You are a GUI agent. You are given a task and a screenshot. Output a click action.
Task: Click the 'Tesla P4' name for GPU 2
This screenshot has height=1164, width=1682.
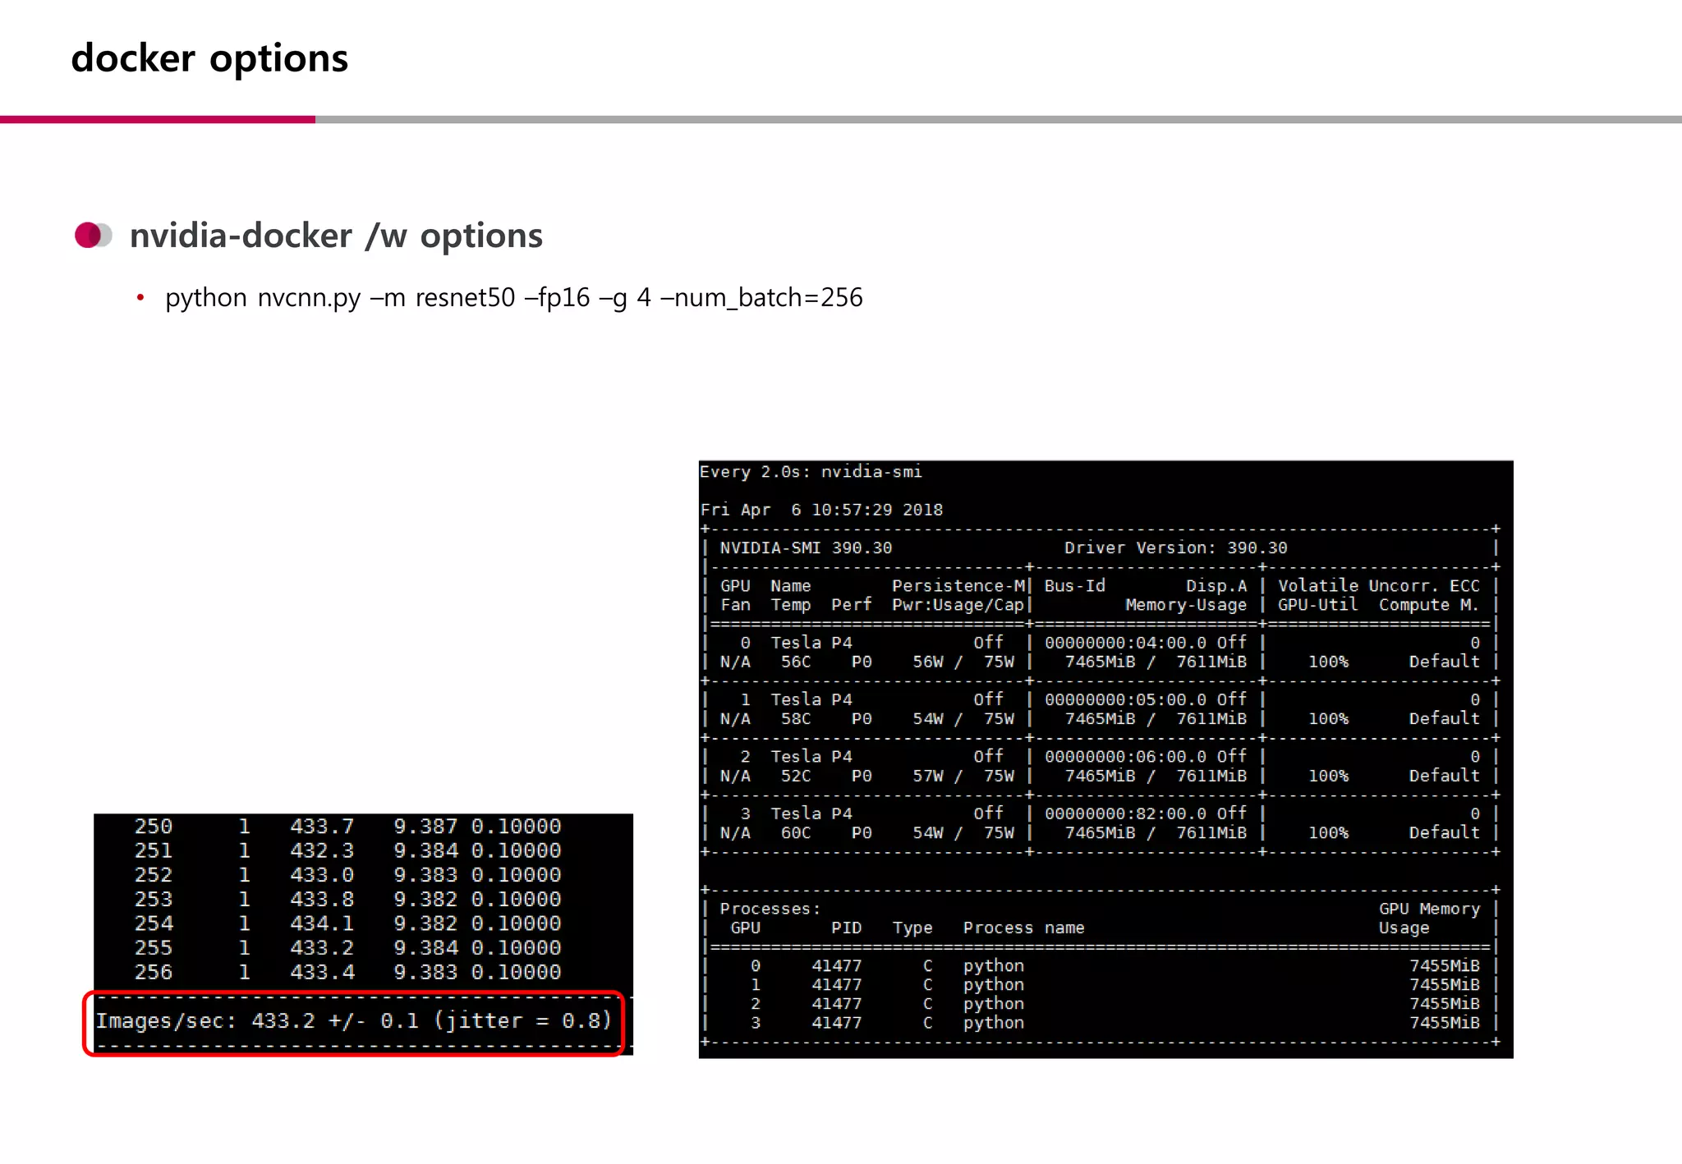(811, 757)
